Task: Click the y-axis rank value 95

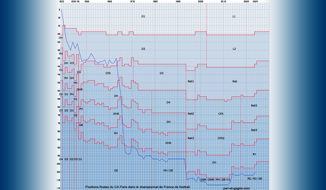Action: tap(59, 156)
